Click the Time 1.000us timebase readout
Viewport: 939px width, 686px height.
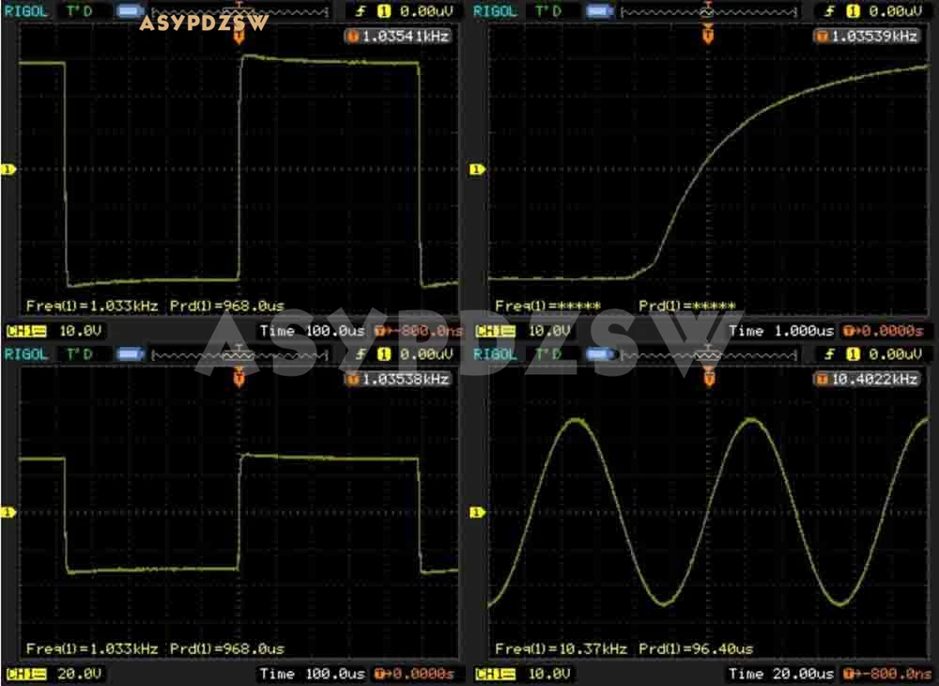tap(781, 332)
